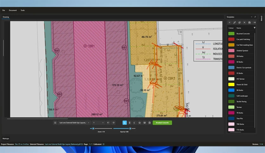Select the Electric Car symbols template

(241, 68)
